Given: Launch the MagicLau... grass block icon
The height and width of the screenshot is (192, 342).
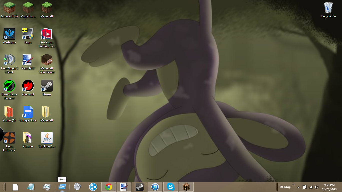Looking at the screenshot, I should [28, 10].
